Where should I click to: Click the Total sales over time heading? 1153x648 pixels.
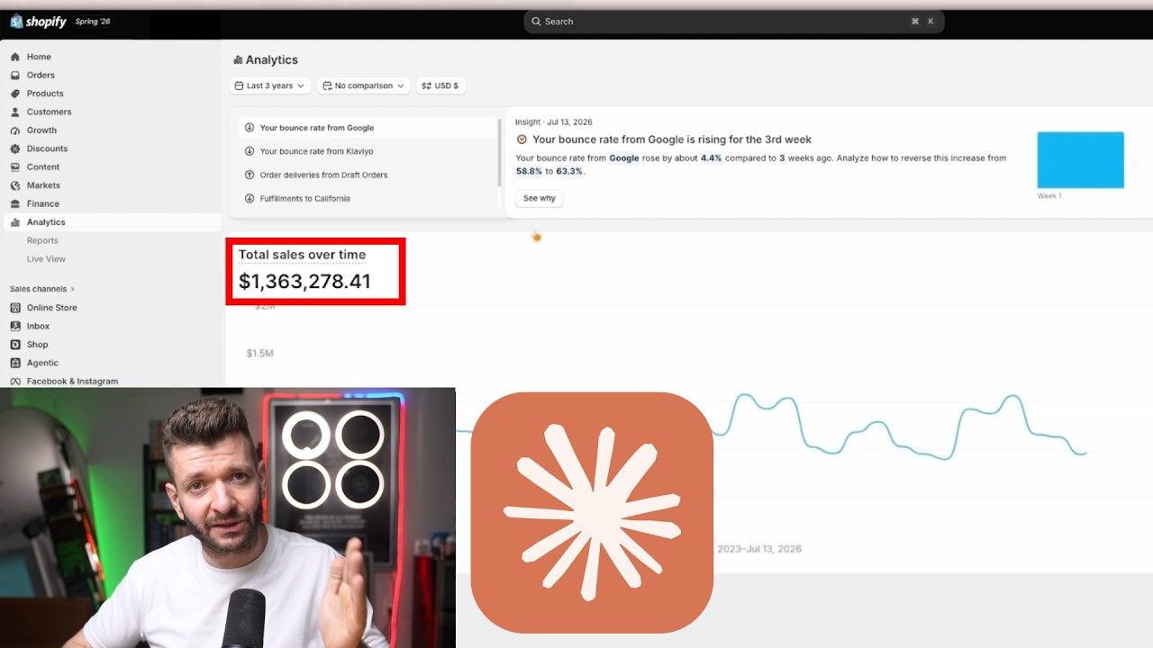pyautogui.click(x=302, y=255)
